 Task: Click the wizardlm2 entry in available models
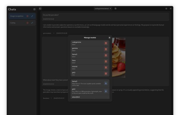pos(90,97)
